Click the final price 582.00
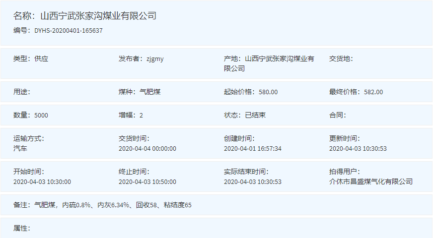434x238 pixels. click(x=373, y=92)
